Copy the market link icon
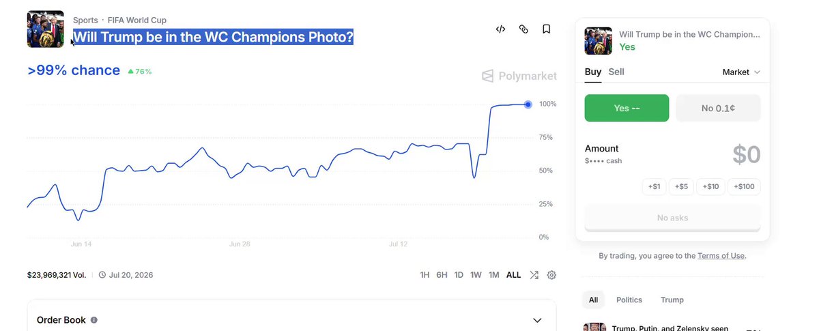The image size is (819, 331). point(523,29)
